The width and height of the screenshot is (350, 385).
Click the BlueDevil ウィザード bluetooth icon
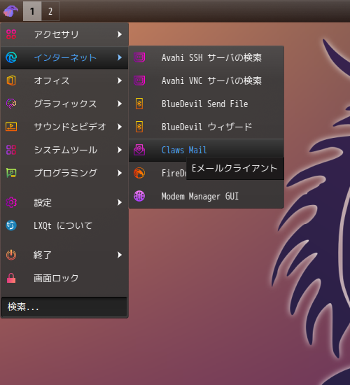(139, 127)
